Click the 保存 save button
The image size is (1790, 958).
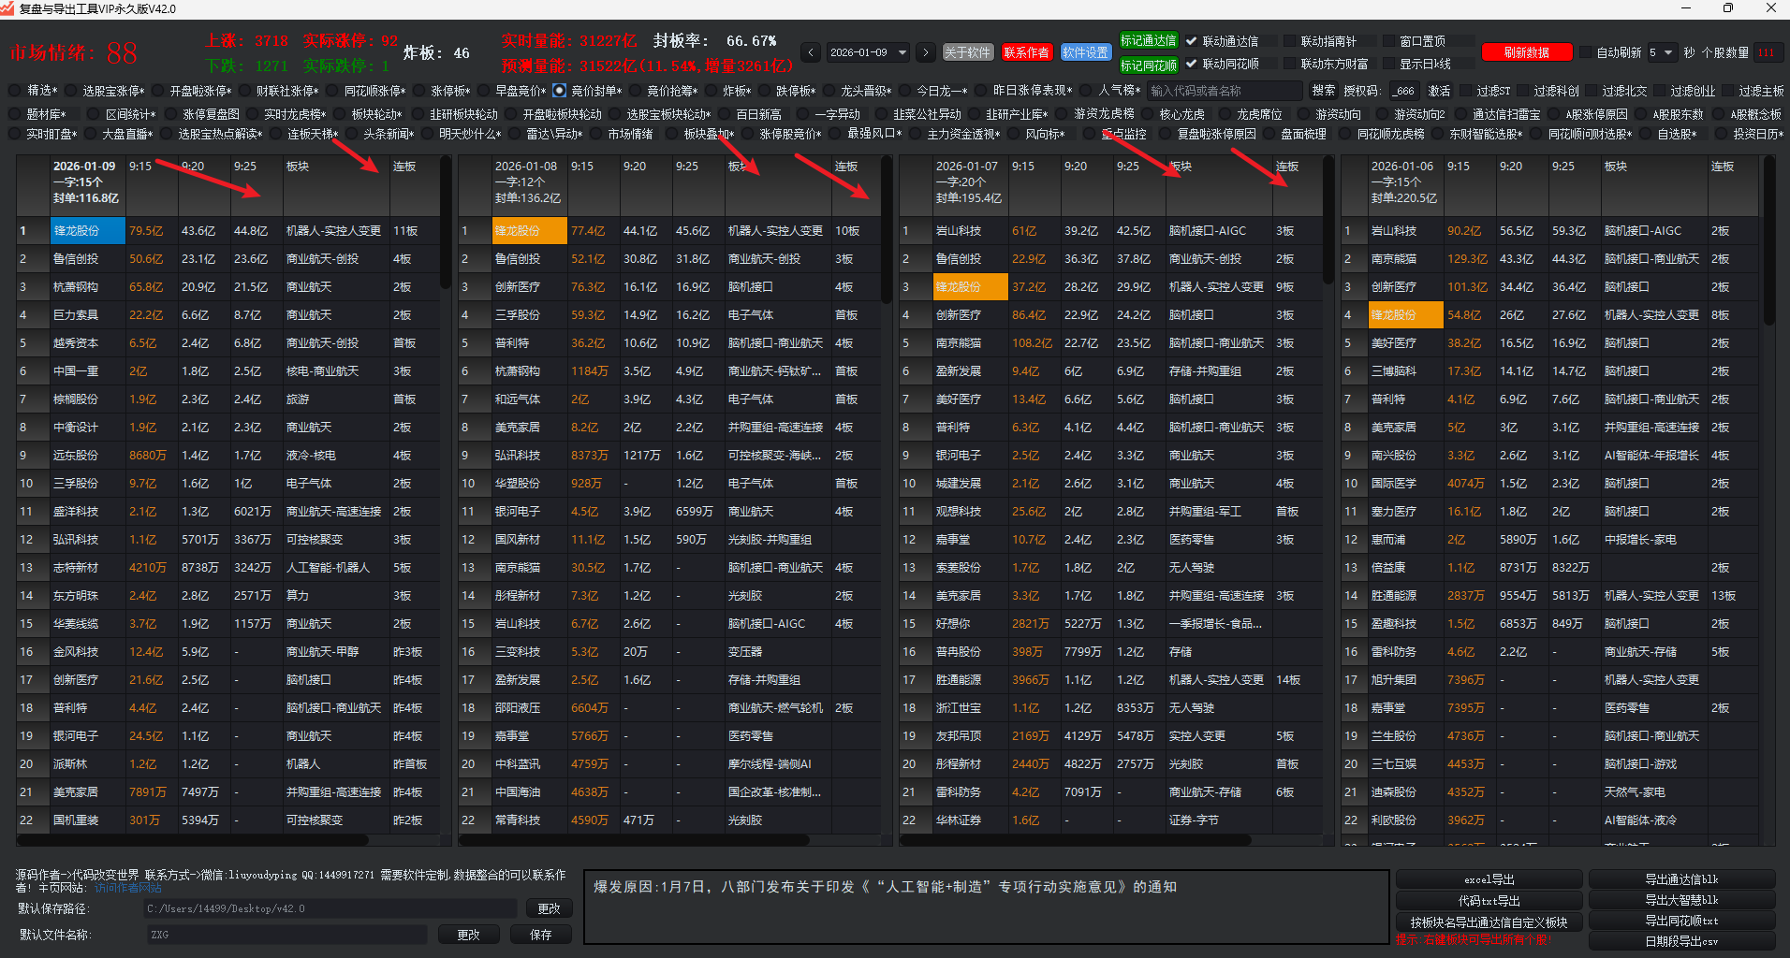pyautogui.click(x=541, y=935)
